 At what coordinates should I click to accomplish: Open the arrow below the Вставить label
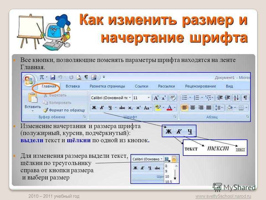click(33, 111)
